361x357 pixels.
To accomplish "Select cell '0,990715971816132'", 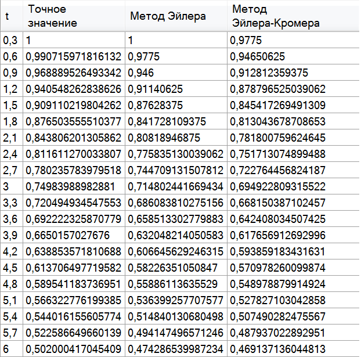I will pyautogui.click(x=74, y=56).
